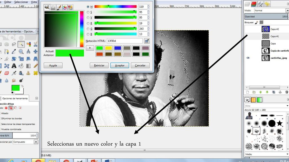The image size is (289, 162).
Task: Click the screen color picker button beside HTML field
Action: point(147,41)
